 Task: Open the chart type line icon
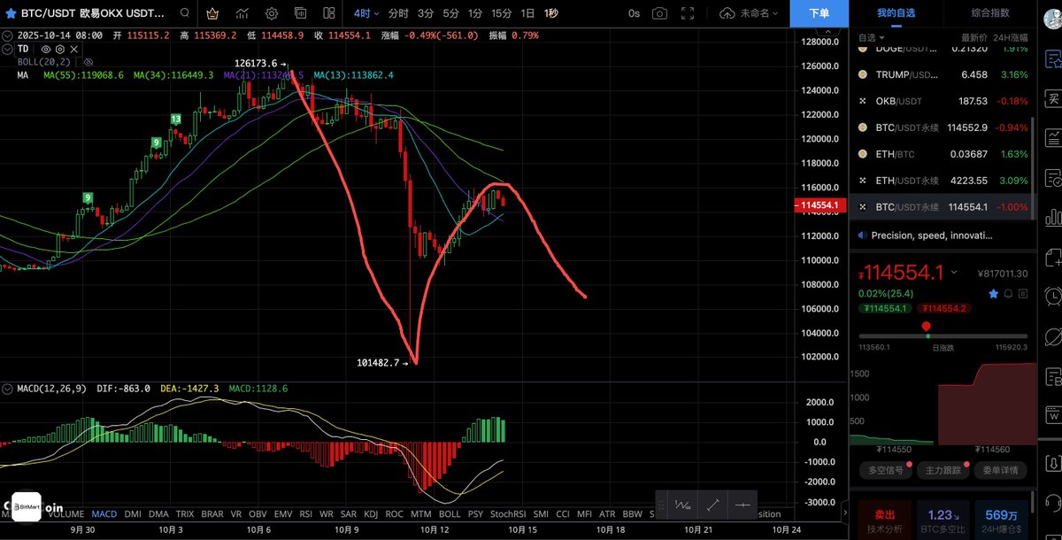click(242, 14)
